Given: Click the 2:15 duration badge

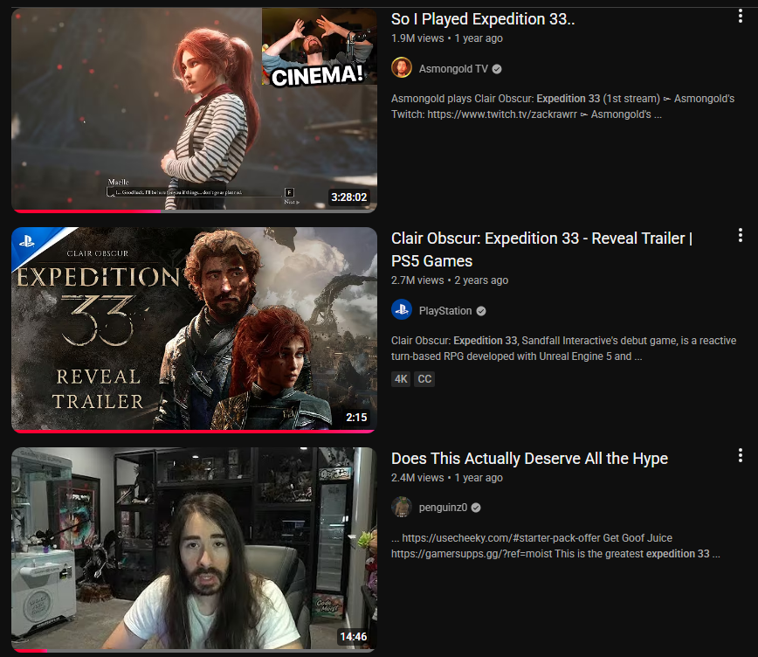Looking at the screenshot, I should [356, 417].
